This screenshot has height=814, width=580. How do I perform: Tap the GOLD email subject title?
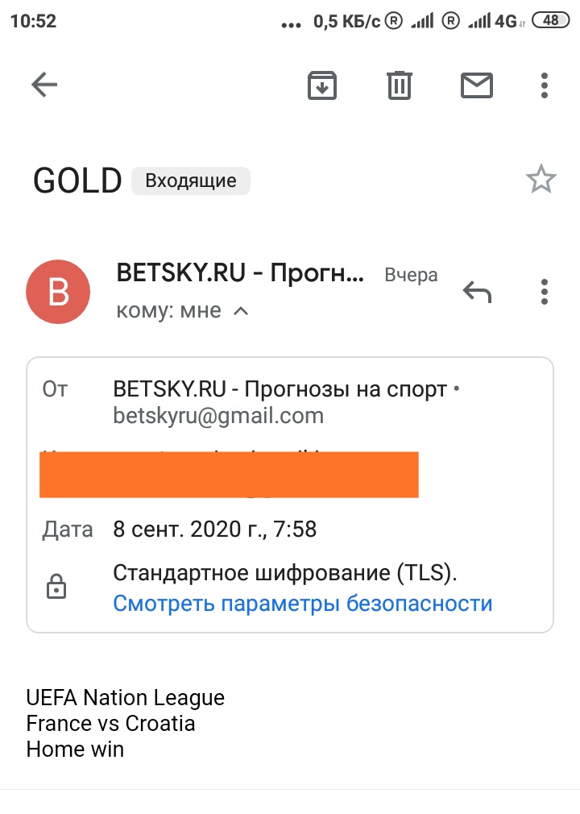(78, 181)
